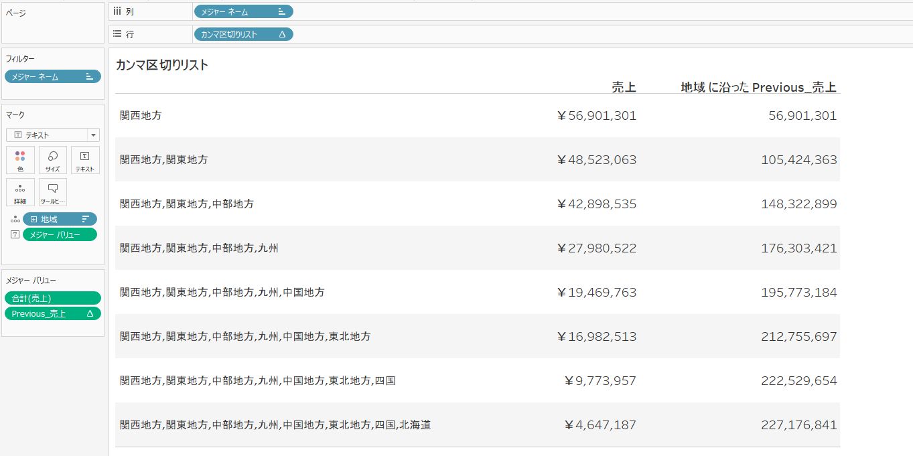Select the 合計(売上) measure value pill
This screenshot has width=913, height=456.
52,299
